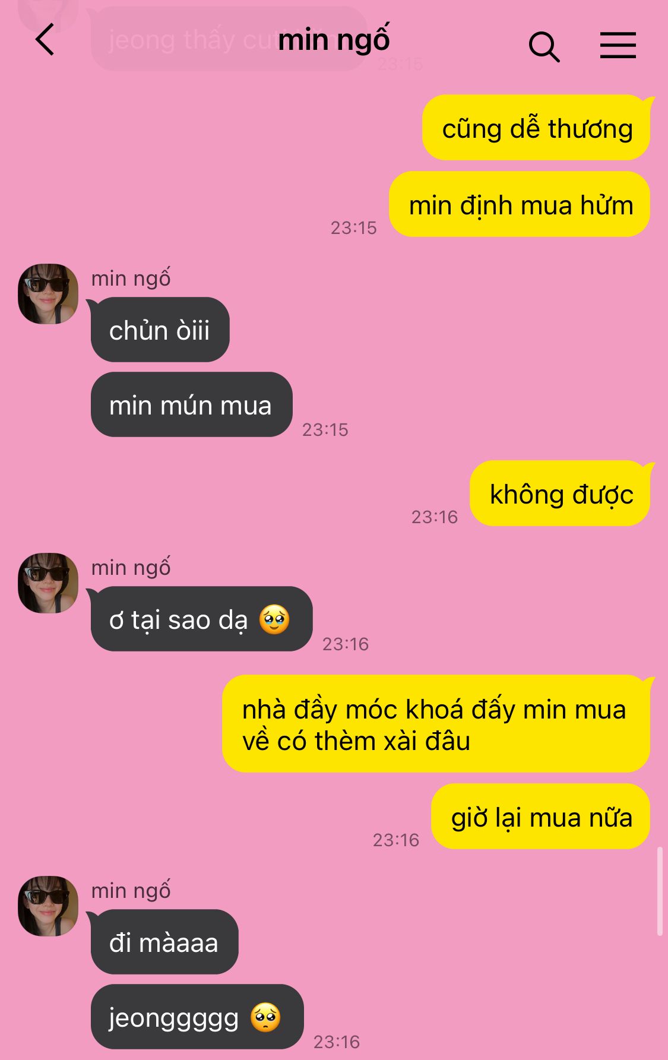Tap sender name above 'chủn òiii'
Image resolution: width=668 pixels, height=1060 pixels.
(131, 278)
